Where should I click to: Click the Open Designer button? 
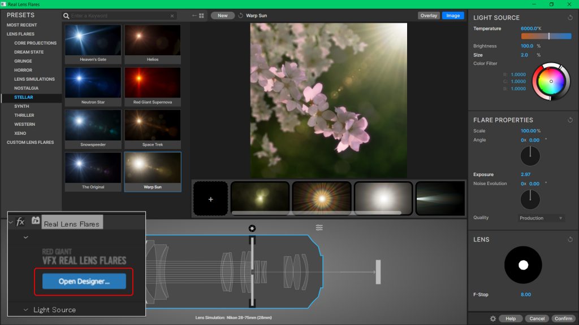coord(84,282)
